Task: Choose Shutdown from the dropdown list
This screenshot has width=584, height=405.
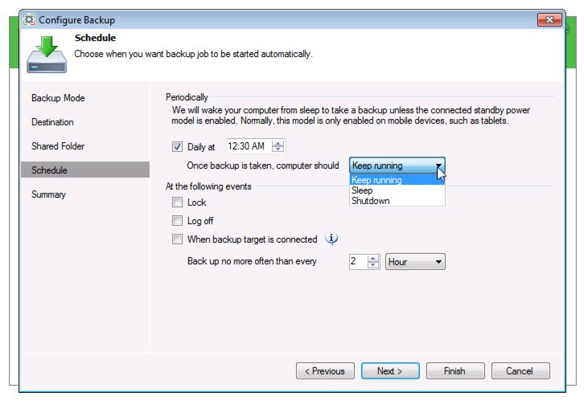Action: point(397,201)
